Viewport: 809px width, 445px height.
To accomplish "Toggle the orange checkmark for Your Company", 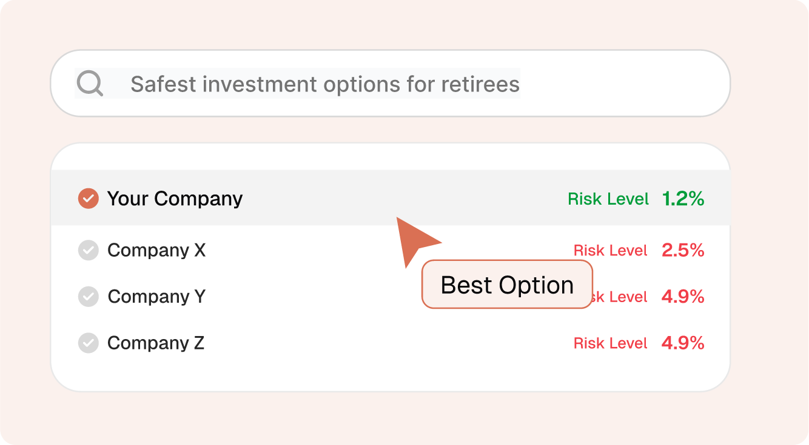I will [89, 198].
